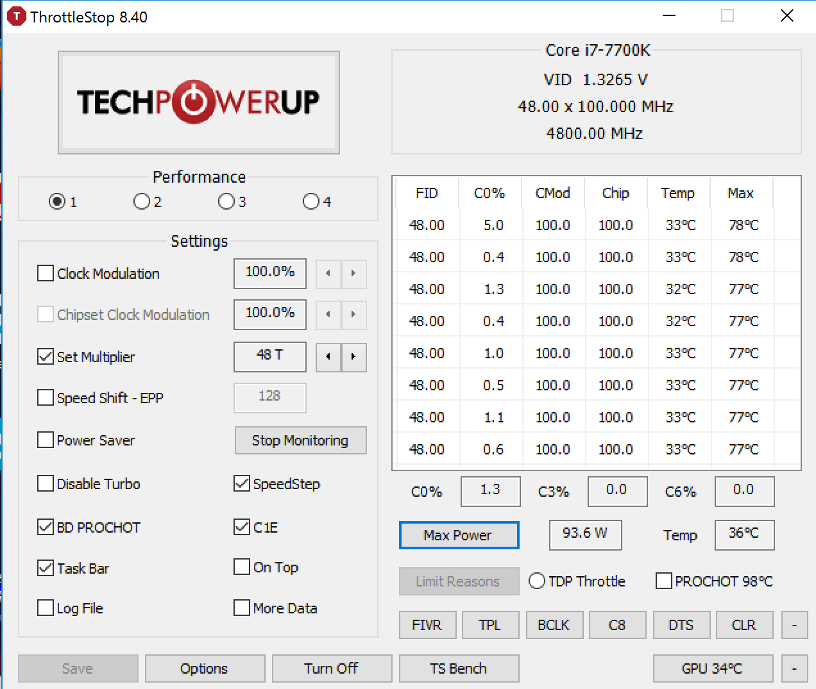This screenshot has height=689, width=816.
Task: Increase Clock Modulation with right arrow
Action: pos(353,274)
